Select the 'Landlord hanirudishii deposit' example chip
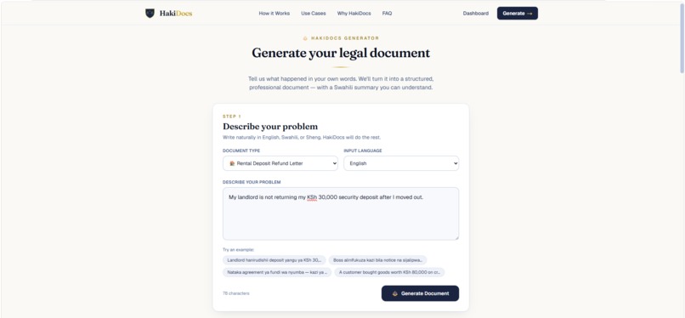 point(275,260)
